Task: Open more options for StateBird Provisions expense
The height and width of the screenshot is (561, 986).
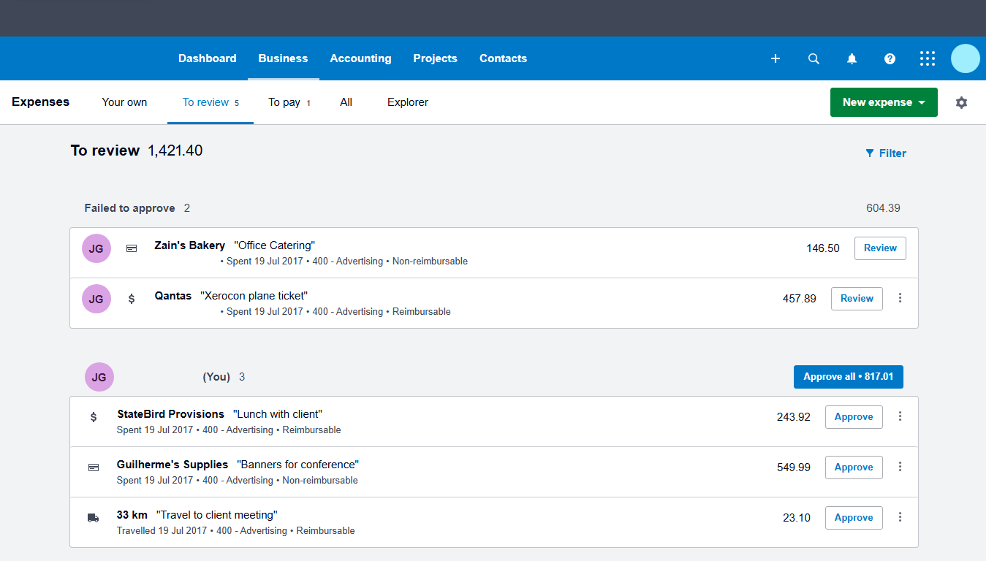Action: 900,416
